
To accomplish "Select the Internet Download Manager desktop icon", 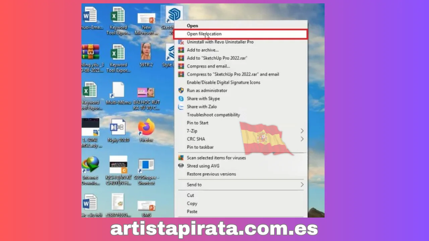I will (x=91, y=171).
